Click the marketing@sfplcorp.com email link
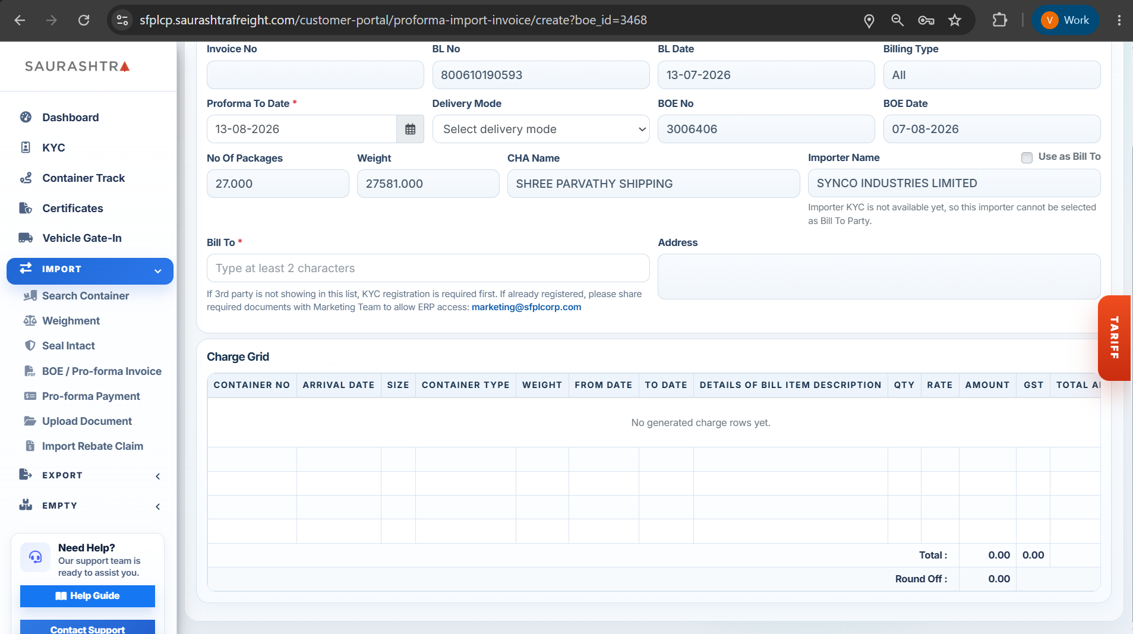Image resolution: width=1133 pixels, height=634 pixels. click(x=526, y=307)
